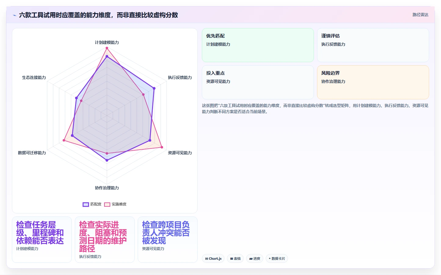Open the 优先匹配 card
The height and width of the screenshot is (275, 441).
point(258,45)
